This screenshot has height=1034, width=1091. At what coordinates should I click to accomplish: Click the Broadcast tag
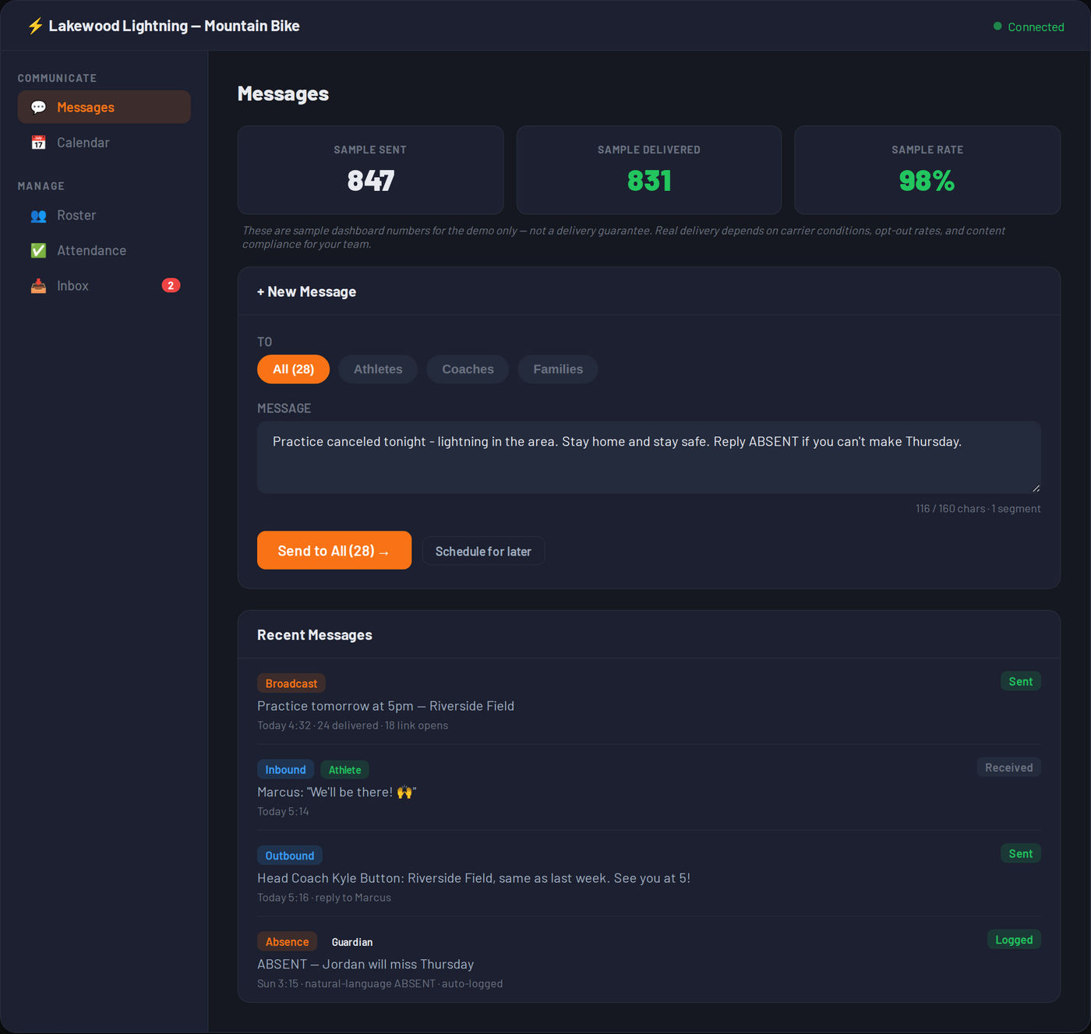click(291, 683)
